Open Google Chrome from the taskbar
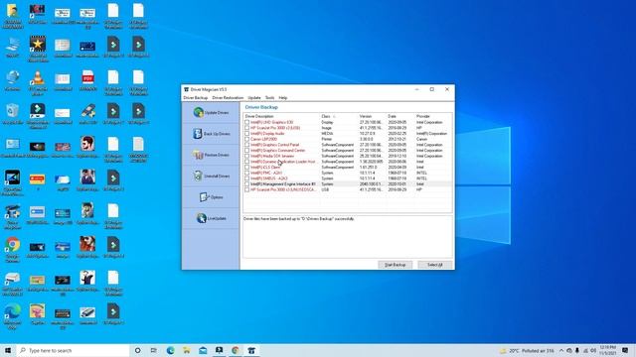636x357 pixels. click(x=236, y=350)
